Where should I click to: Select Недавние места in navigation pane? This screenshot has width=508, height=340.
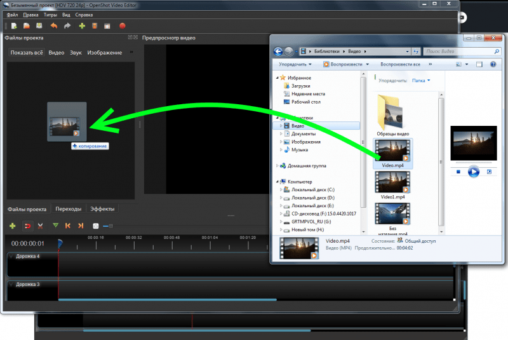(x=308, y=93)
